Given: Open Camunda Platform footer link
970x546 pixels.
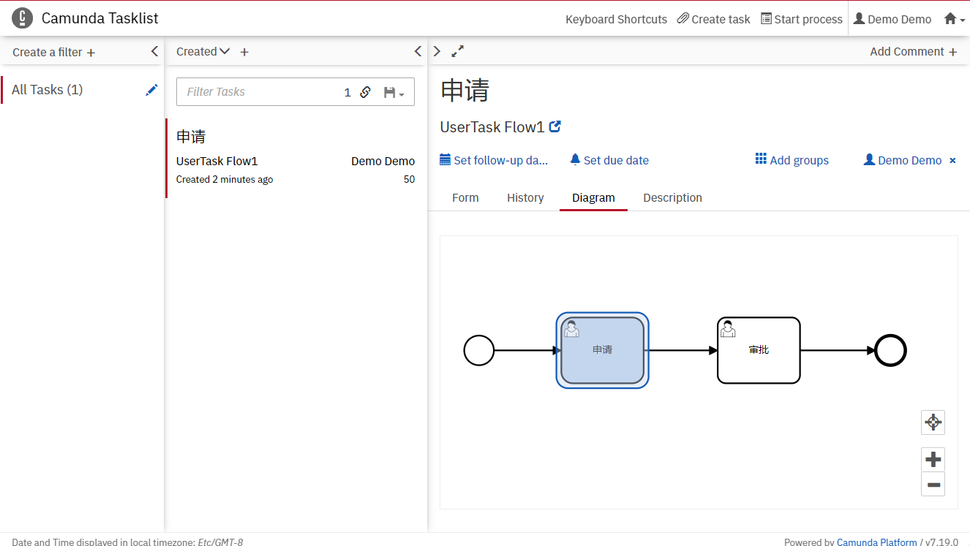Looking at the screenshot, I should (876, 542).
